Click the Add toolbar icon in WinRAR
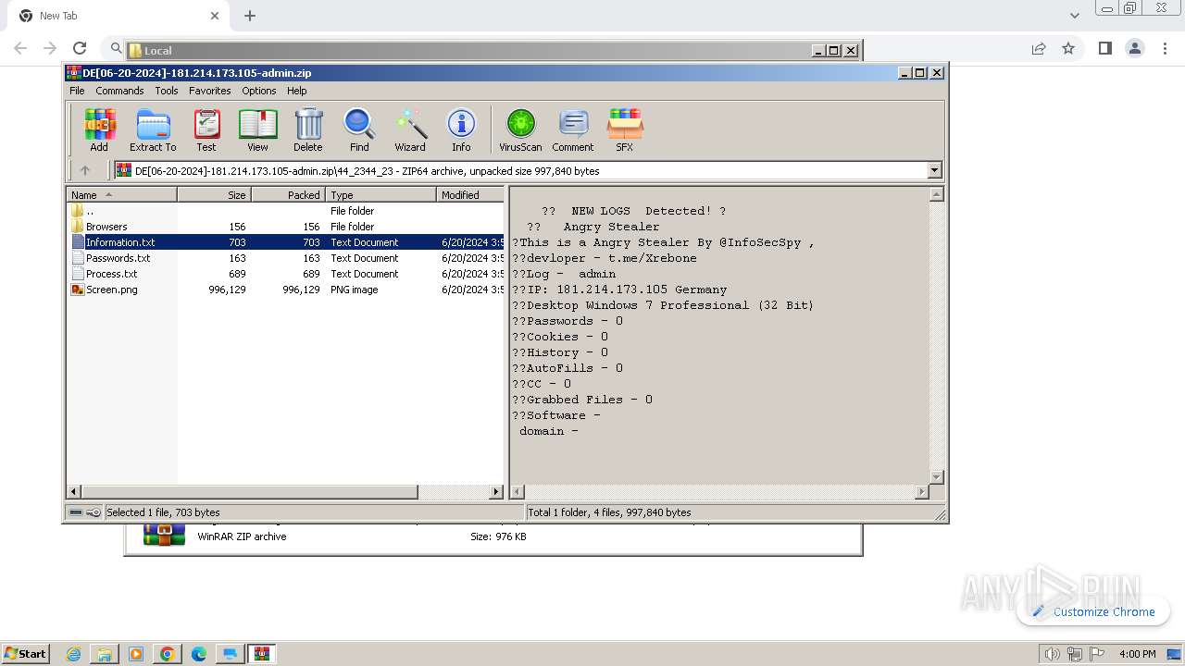Image resolution: width=1185 pixels, height=666 pixels. (x=99, y=129)
